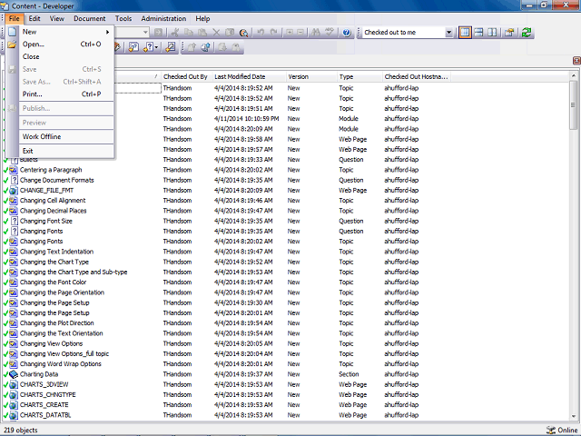This screenshot has height=436, width=581.
Task: Select the Changing Word Wrap Options row
Action: tap(285, 364)
